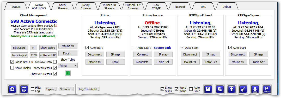Click MountPts button in Client Management
This screenshot has width=281, height=98.
coord(68,46)
